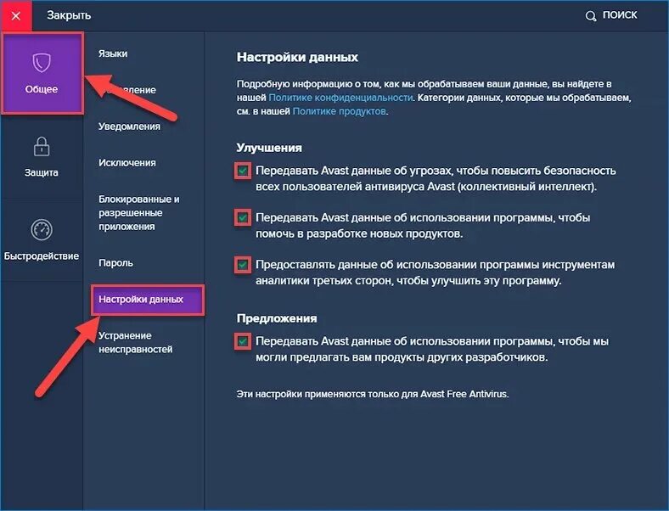The height and width of the screenshot is (511, 669).
Task: Open the Пароль settings page
Action: pyautogui.click(x=115, y=263)
